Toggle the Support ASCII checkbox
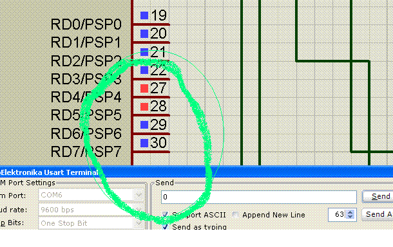Image resolution: width=393 pixels, height=247 pixels. [x=165, y=215]
